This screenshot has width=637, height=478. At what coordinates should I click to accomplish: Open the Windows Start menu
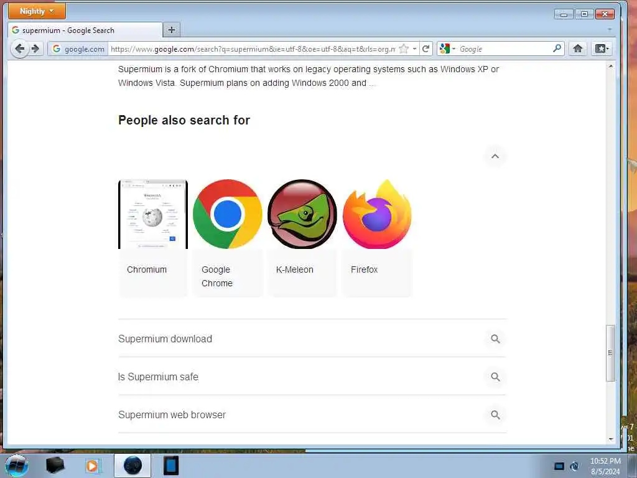pos(16,466)
